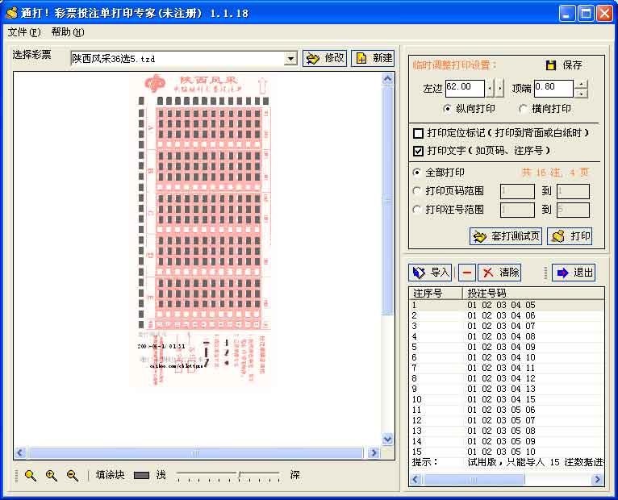Viewport: 618px width, 500px height.
Task: Click the 套打测试页 (test page) button
Action: (x=506, y=236)
